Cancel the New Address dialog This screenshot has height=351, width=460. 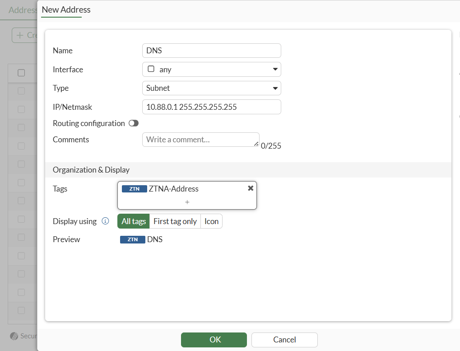click(284, 340)
